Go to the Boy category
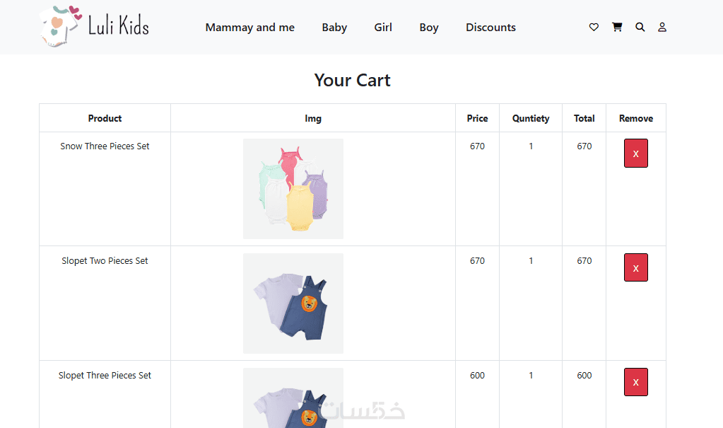This screenshot has height=428, width=723. (x=429, y=28)
